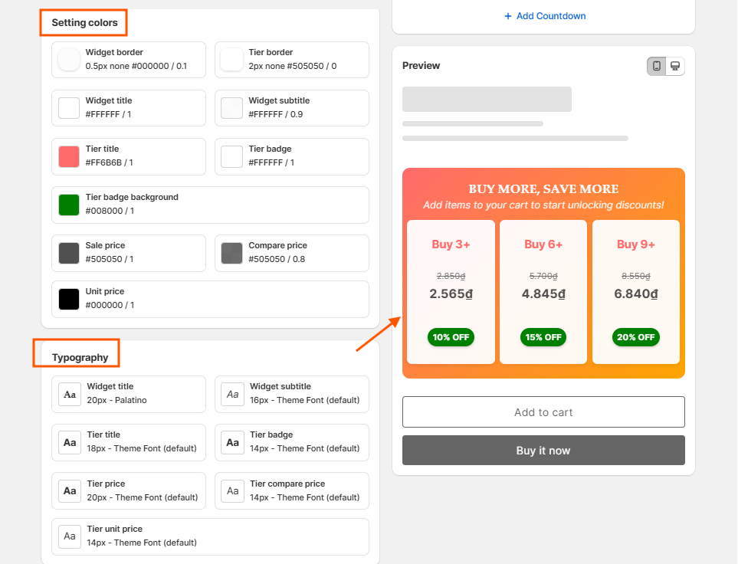
Task: Open the Widget subtitle color swatch
Action: click(231, 108)
